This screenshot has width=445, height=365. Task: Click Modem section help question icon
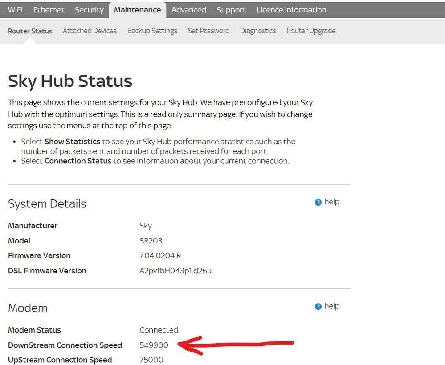click(318, 307)
